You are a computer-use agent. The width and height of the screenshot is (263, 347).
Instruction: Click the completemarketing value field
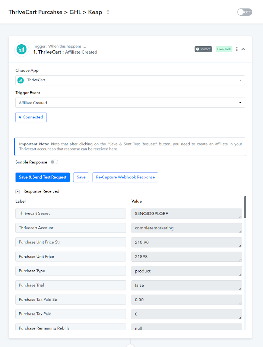(x=187, y=228)
